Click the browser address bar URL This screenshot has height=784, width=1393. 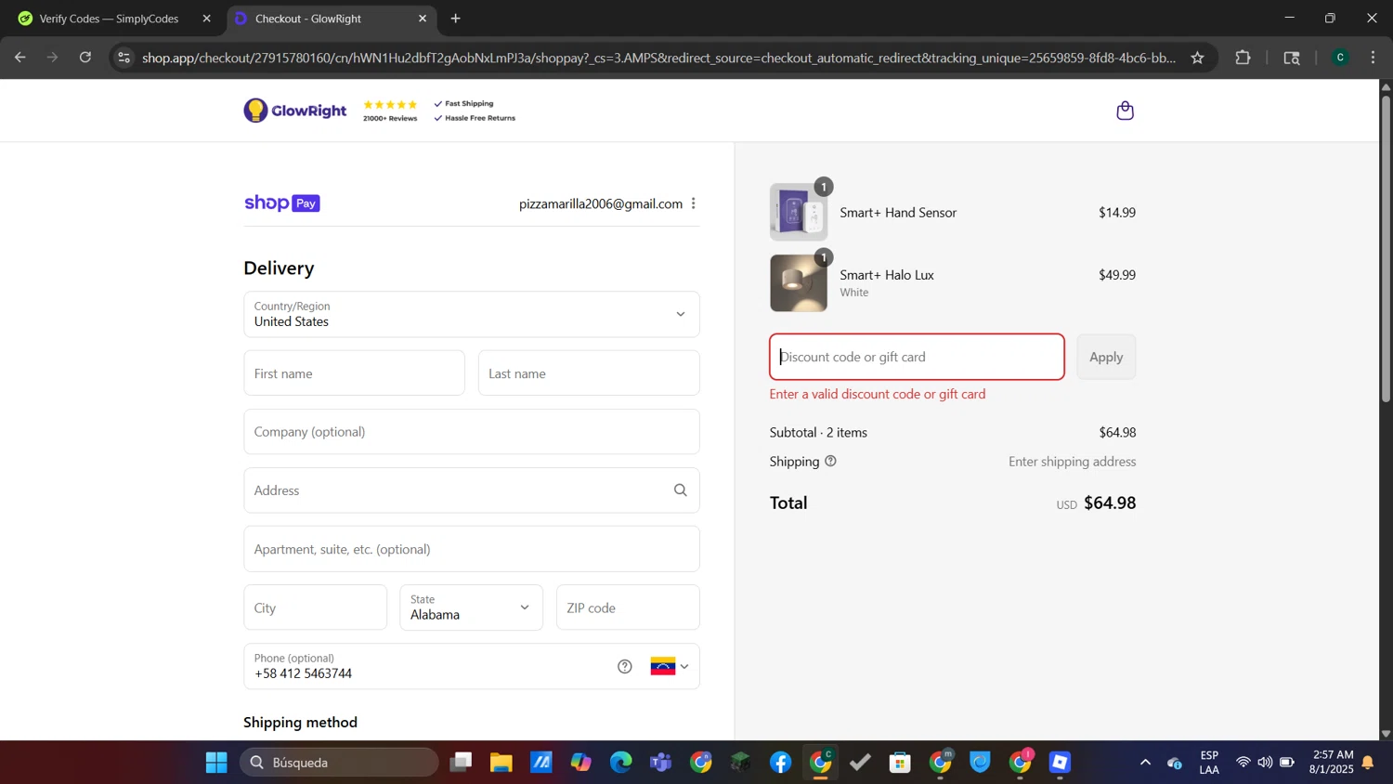(x=658, y=58)
